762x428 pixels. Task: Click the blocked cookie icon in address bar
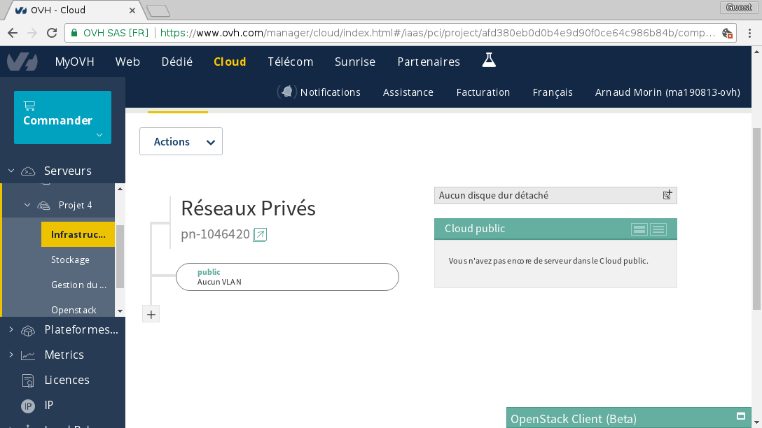(x=727, y=33)
